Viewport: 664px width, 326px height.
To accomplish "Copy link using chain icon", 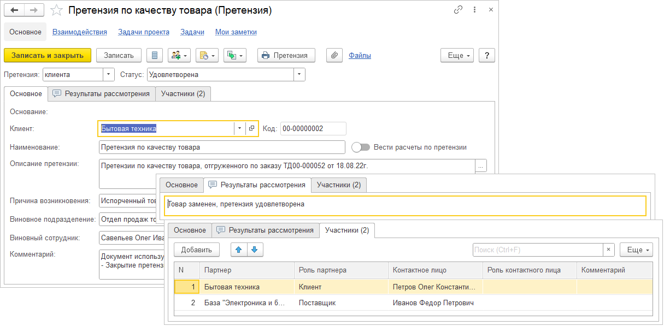I will (458, 10).
